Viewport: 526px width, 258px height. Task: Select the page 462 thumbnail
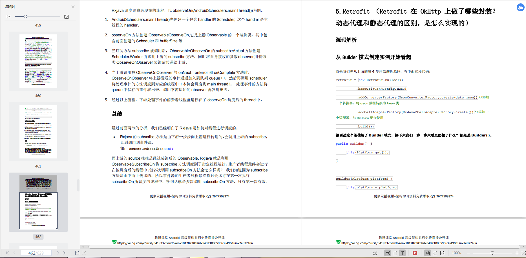(38, 202)
